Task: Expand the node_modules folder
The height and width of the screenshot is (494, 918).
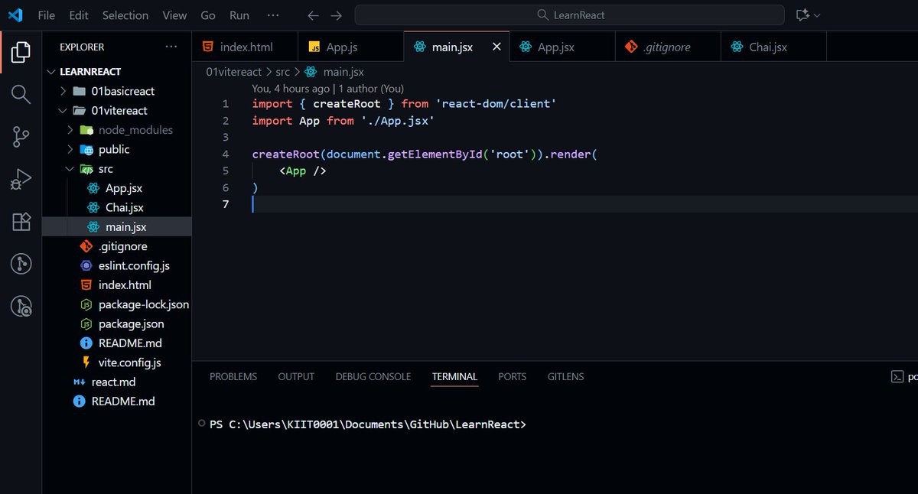Action: (70, 130)
